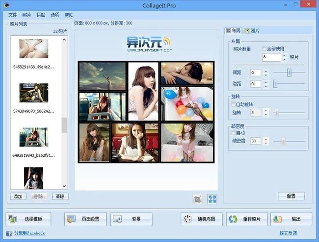Open the 选项 menu

(x=55, y=15)
